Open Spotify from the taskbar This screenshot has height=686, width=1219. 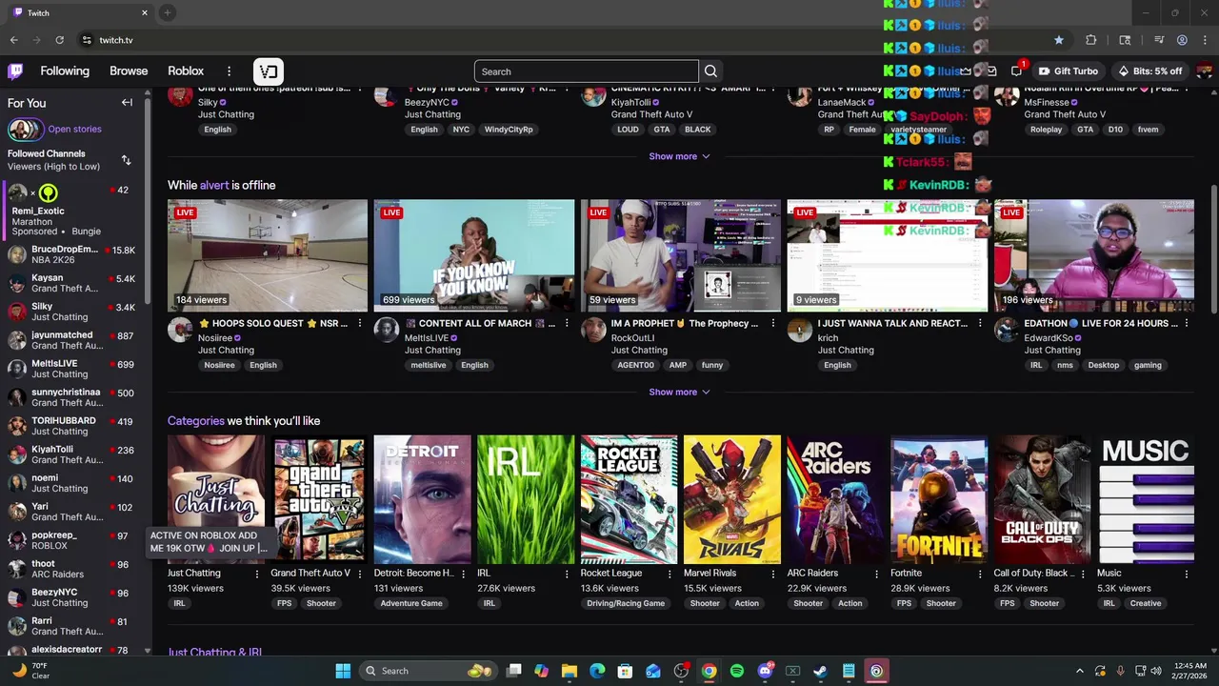tap(737, 671)
